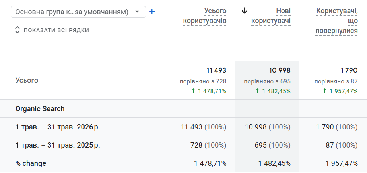Viewport: 367px width, 173px height.
Task: Click the 1 трав. – 31 трав. 2025 р. row label
Action: (x=58, y=145)
